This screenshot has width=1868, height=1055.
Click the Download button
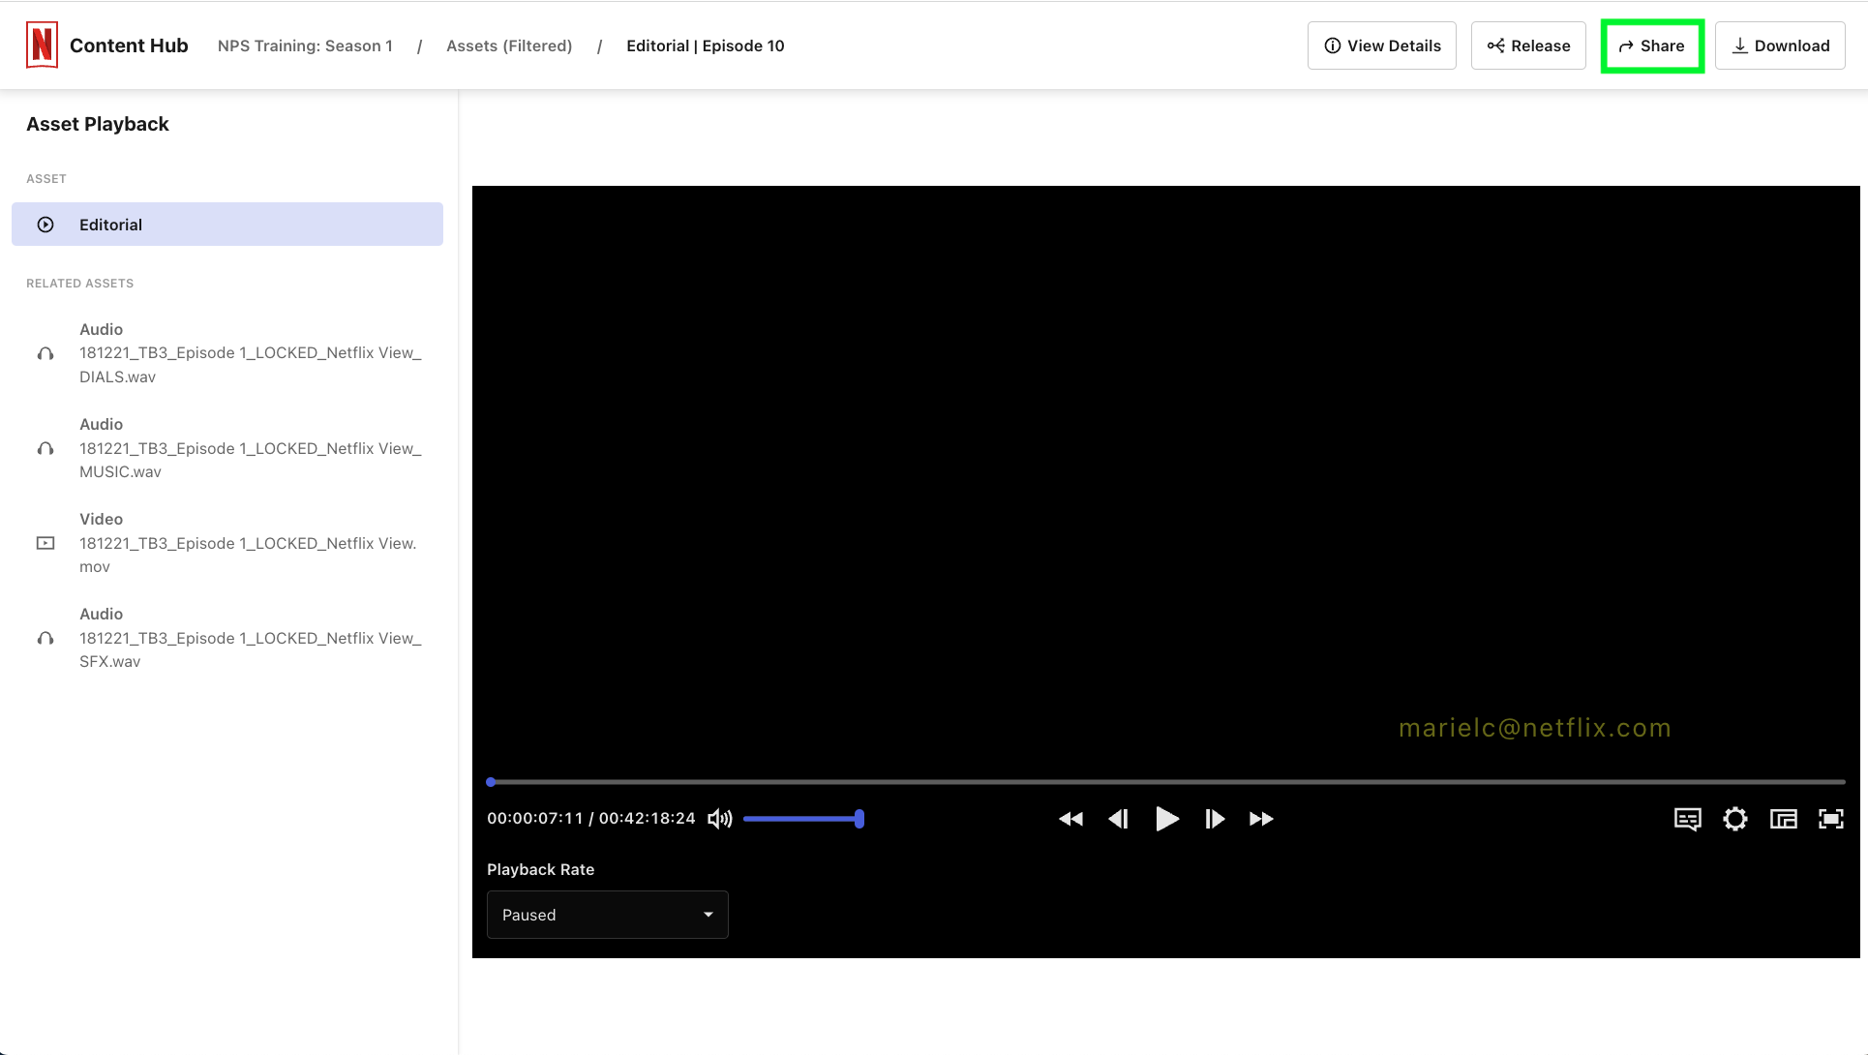click(1780, 45)
